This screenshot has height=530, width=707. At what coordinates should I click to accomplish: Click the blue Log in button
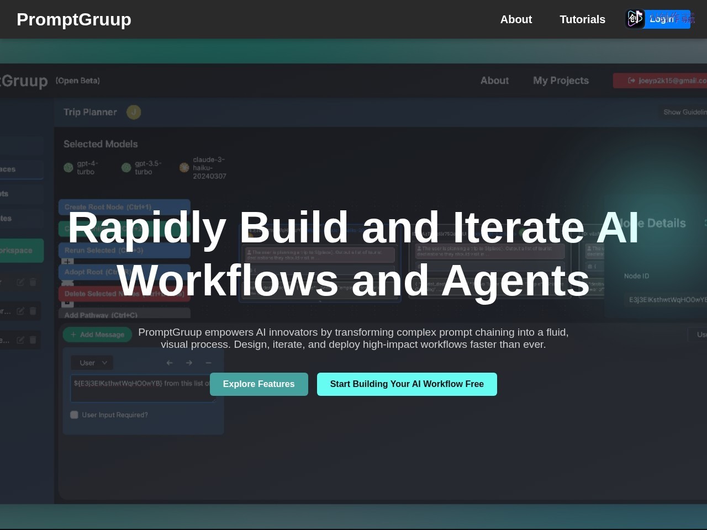661,19
